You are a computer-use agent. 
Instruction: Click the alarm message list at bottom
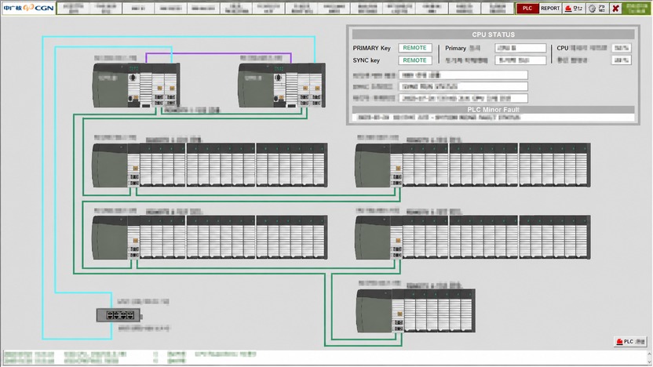tap(325, 358)
